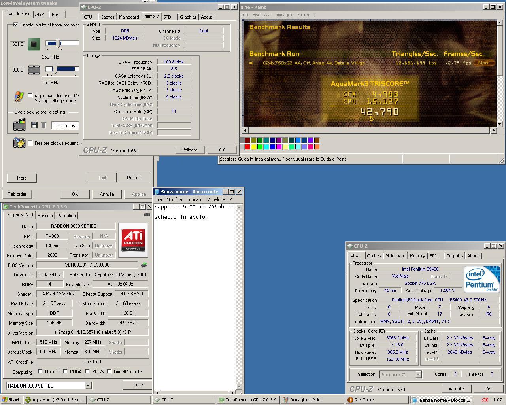Click the Validate button in the Memory CPU-Z window
The image size is (506, 405).
click(x=190, y=150)
